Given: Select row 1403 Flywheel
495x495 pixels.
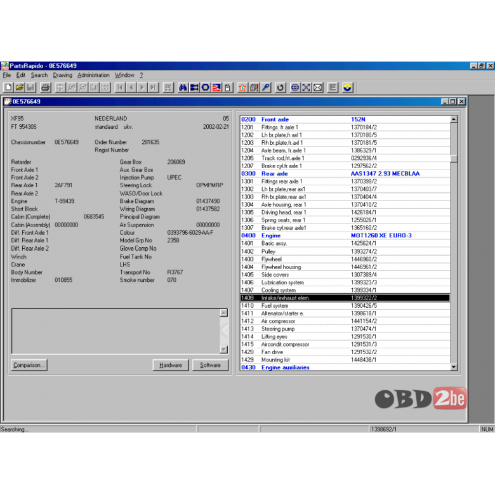Looking at the screenshot, I should [345, 259].
